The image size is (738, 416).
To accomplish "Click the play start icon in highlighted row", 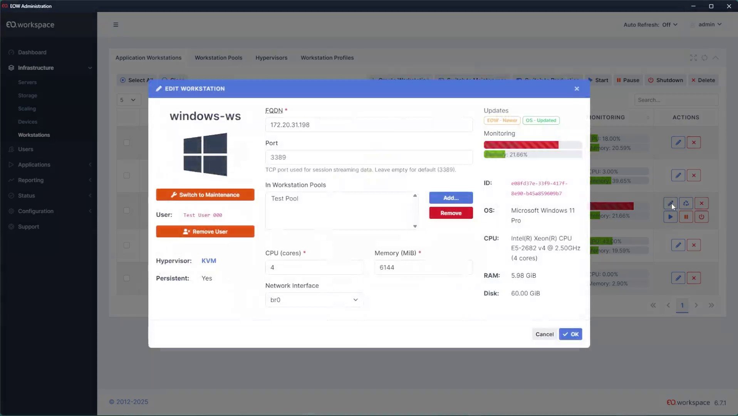I will point(670,217).
